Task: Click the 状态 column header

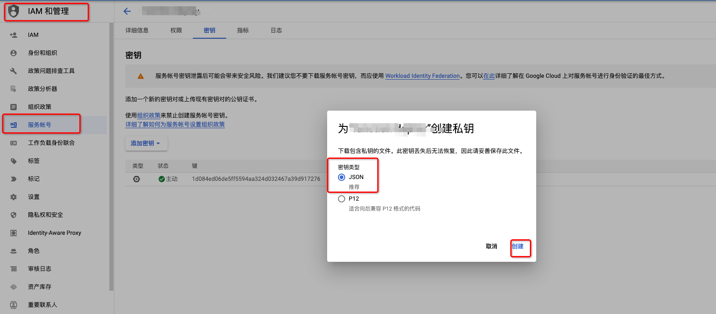Action: pos(163,166)
